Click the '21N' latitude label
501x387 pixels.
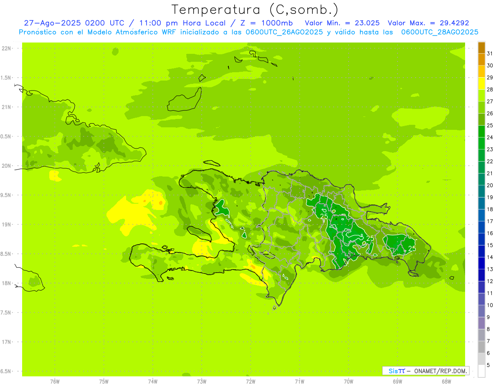point(6,107)
